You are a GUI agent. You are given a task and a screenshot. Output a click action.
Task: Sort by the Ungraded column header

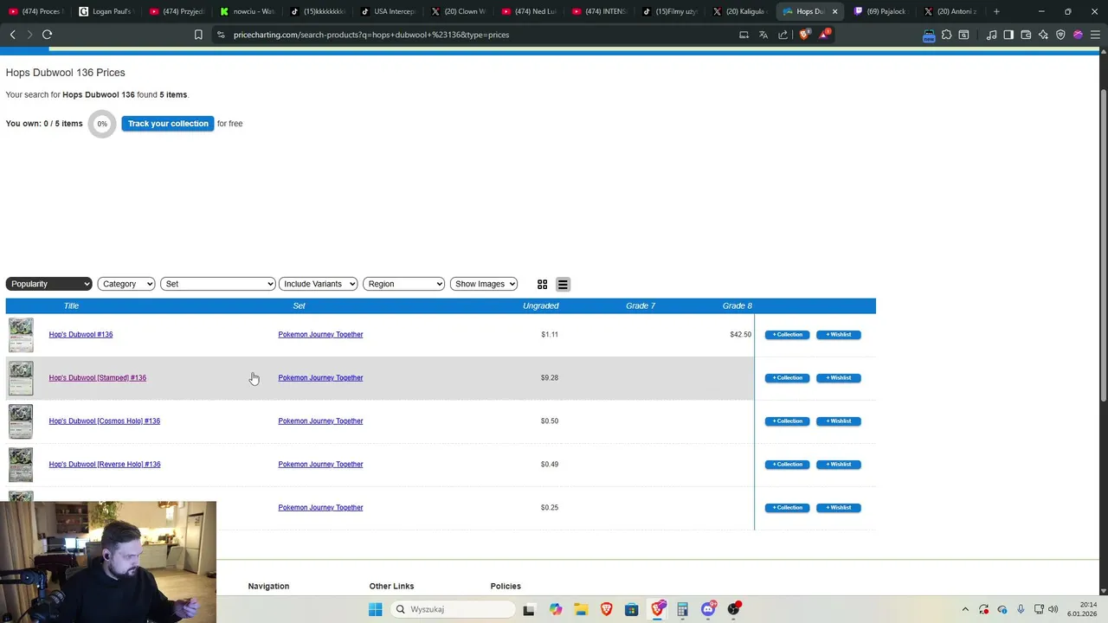tap(540, 305)
